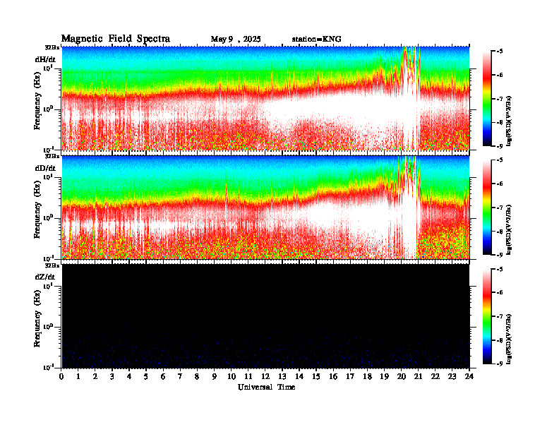Click the date "May 9, 2025"
559x432 pixels.
[x=236, y=40]
